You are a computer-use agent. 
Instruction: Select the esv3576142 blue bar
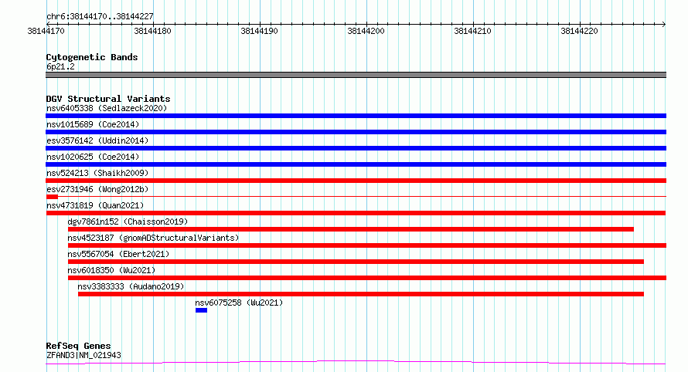pos(356,148)
